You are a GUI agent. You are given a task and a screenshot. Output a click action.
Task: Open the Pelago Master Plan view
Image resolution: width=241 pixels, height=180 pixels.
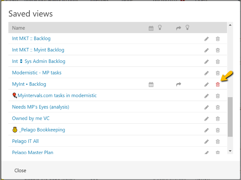pyautogui.click(x=32, y=152)
